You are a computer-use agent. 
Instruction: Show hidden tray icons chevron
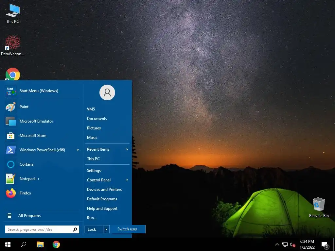(x=277, y=244)
